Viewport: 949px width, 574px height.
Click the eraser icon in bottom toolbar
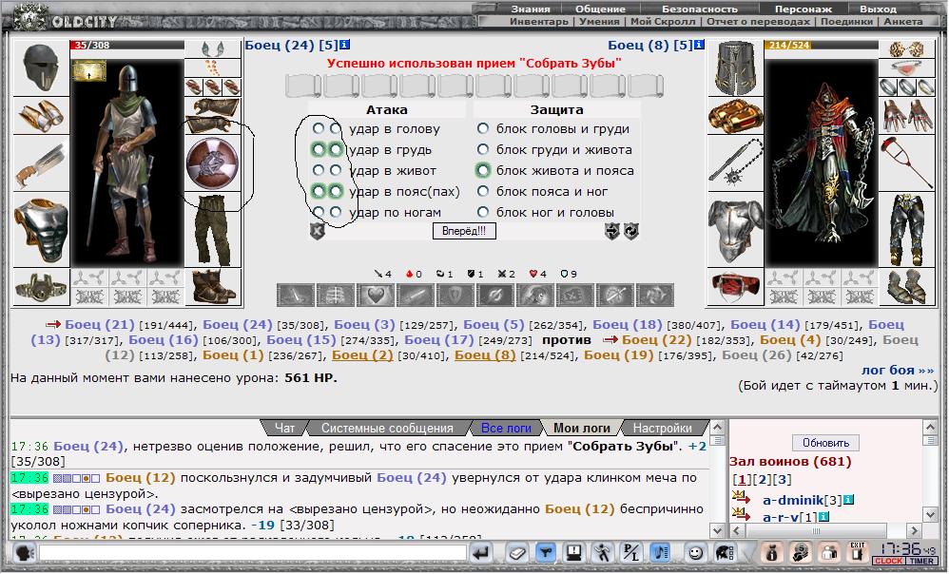click(x=517, y=552)
